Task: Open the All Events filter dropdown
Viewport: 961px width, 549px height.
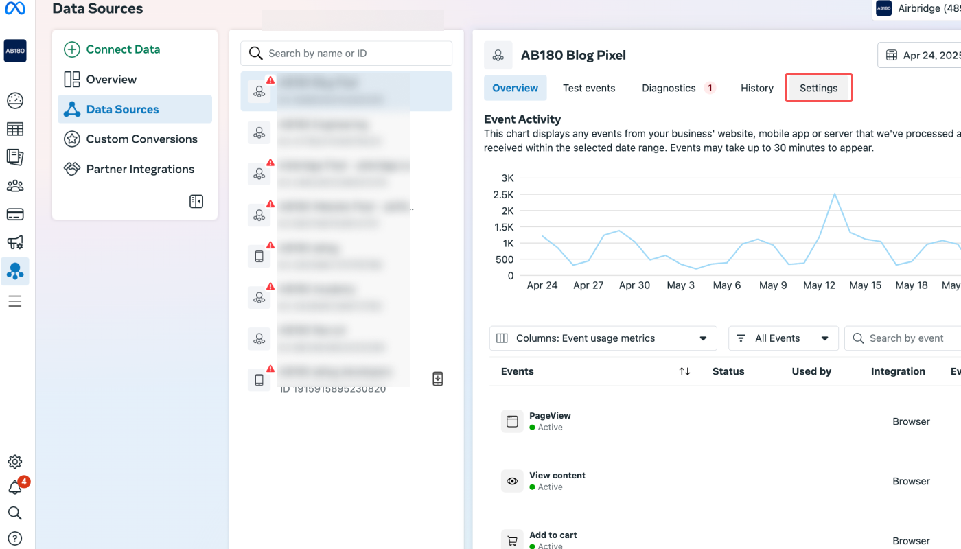Action: coord(783,338)
